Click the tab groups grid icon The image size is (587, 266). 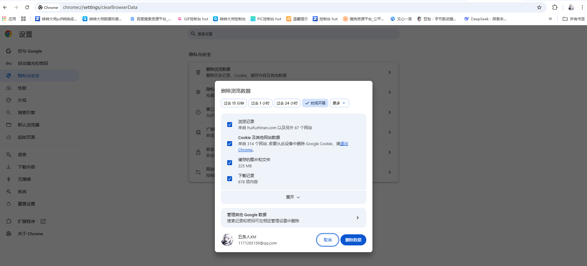pyautogui.click(x=23, y=19)
